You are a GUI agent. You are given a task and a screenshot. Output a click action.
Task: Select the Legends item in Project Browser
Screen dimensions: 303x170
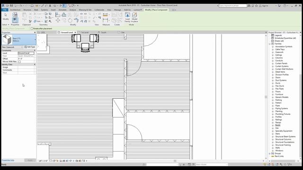(x=278, y=35)
